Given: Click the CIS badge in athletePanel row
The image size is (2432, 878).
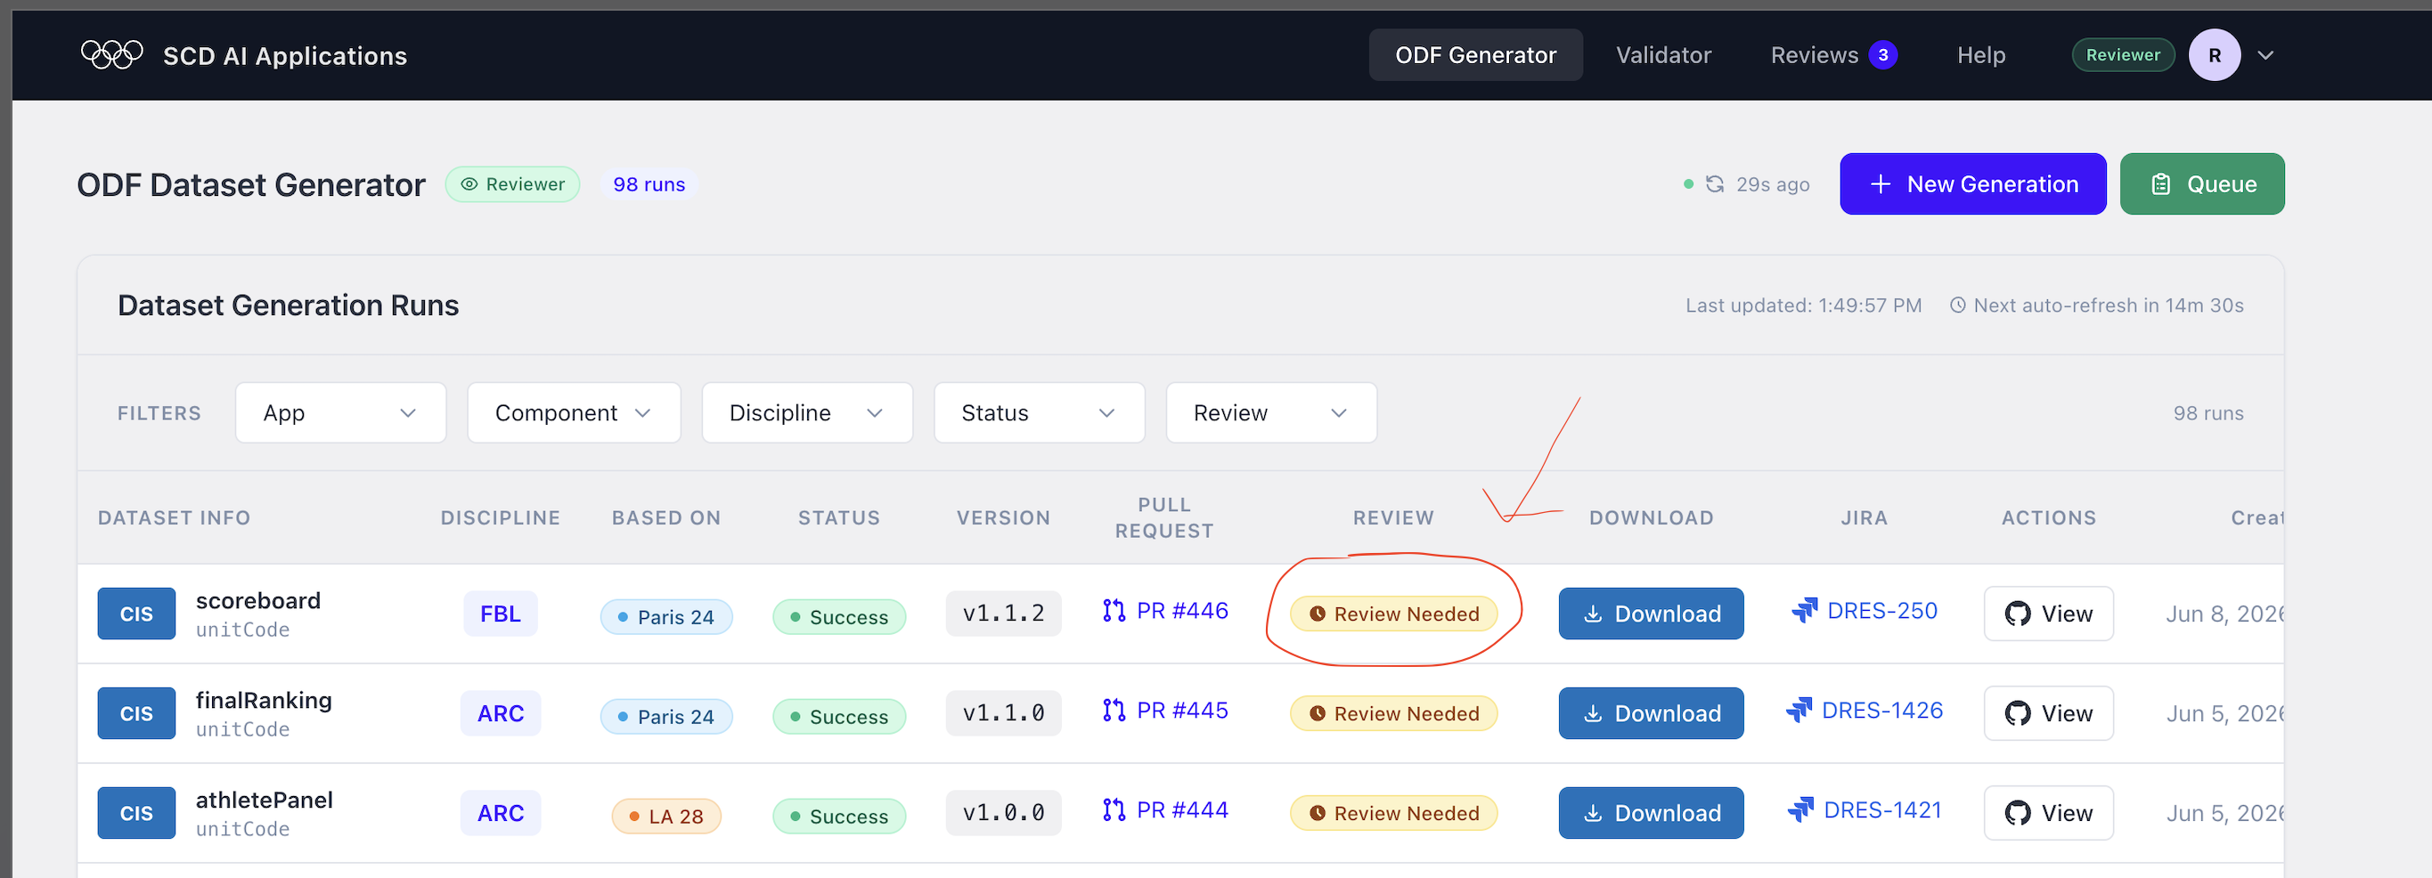Looking at the screenshot, I should tap(136, 813).
